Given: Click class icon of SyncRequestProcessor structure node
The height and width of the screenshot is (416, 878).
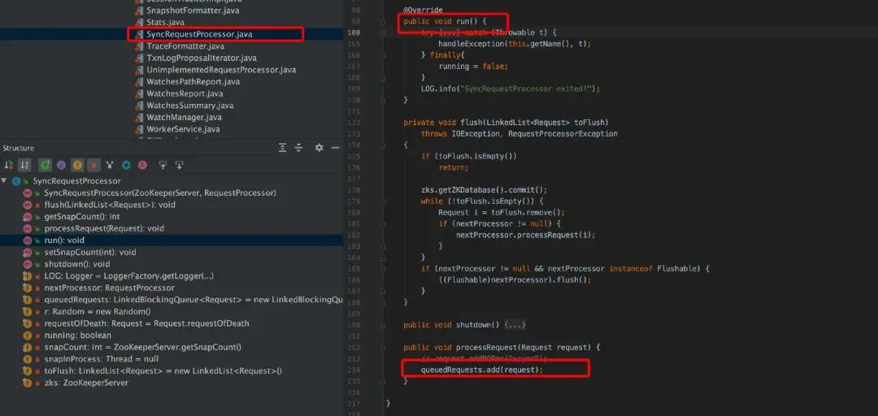Looking at the screenshot, I should pyautogui.click(x=16, y=181).
